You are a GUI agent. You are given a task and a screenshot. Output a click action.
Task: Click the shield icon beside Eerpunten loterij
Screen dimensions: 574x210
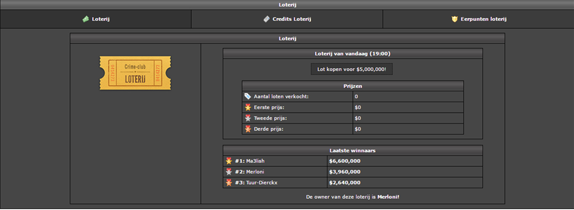click(x=454, y=19)
